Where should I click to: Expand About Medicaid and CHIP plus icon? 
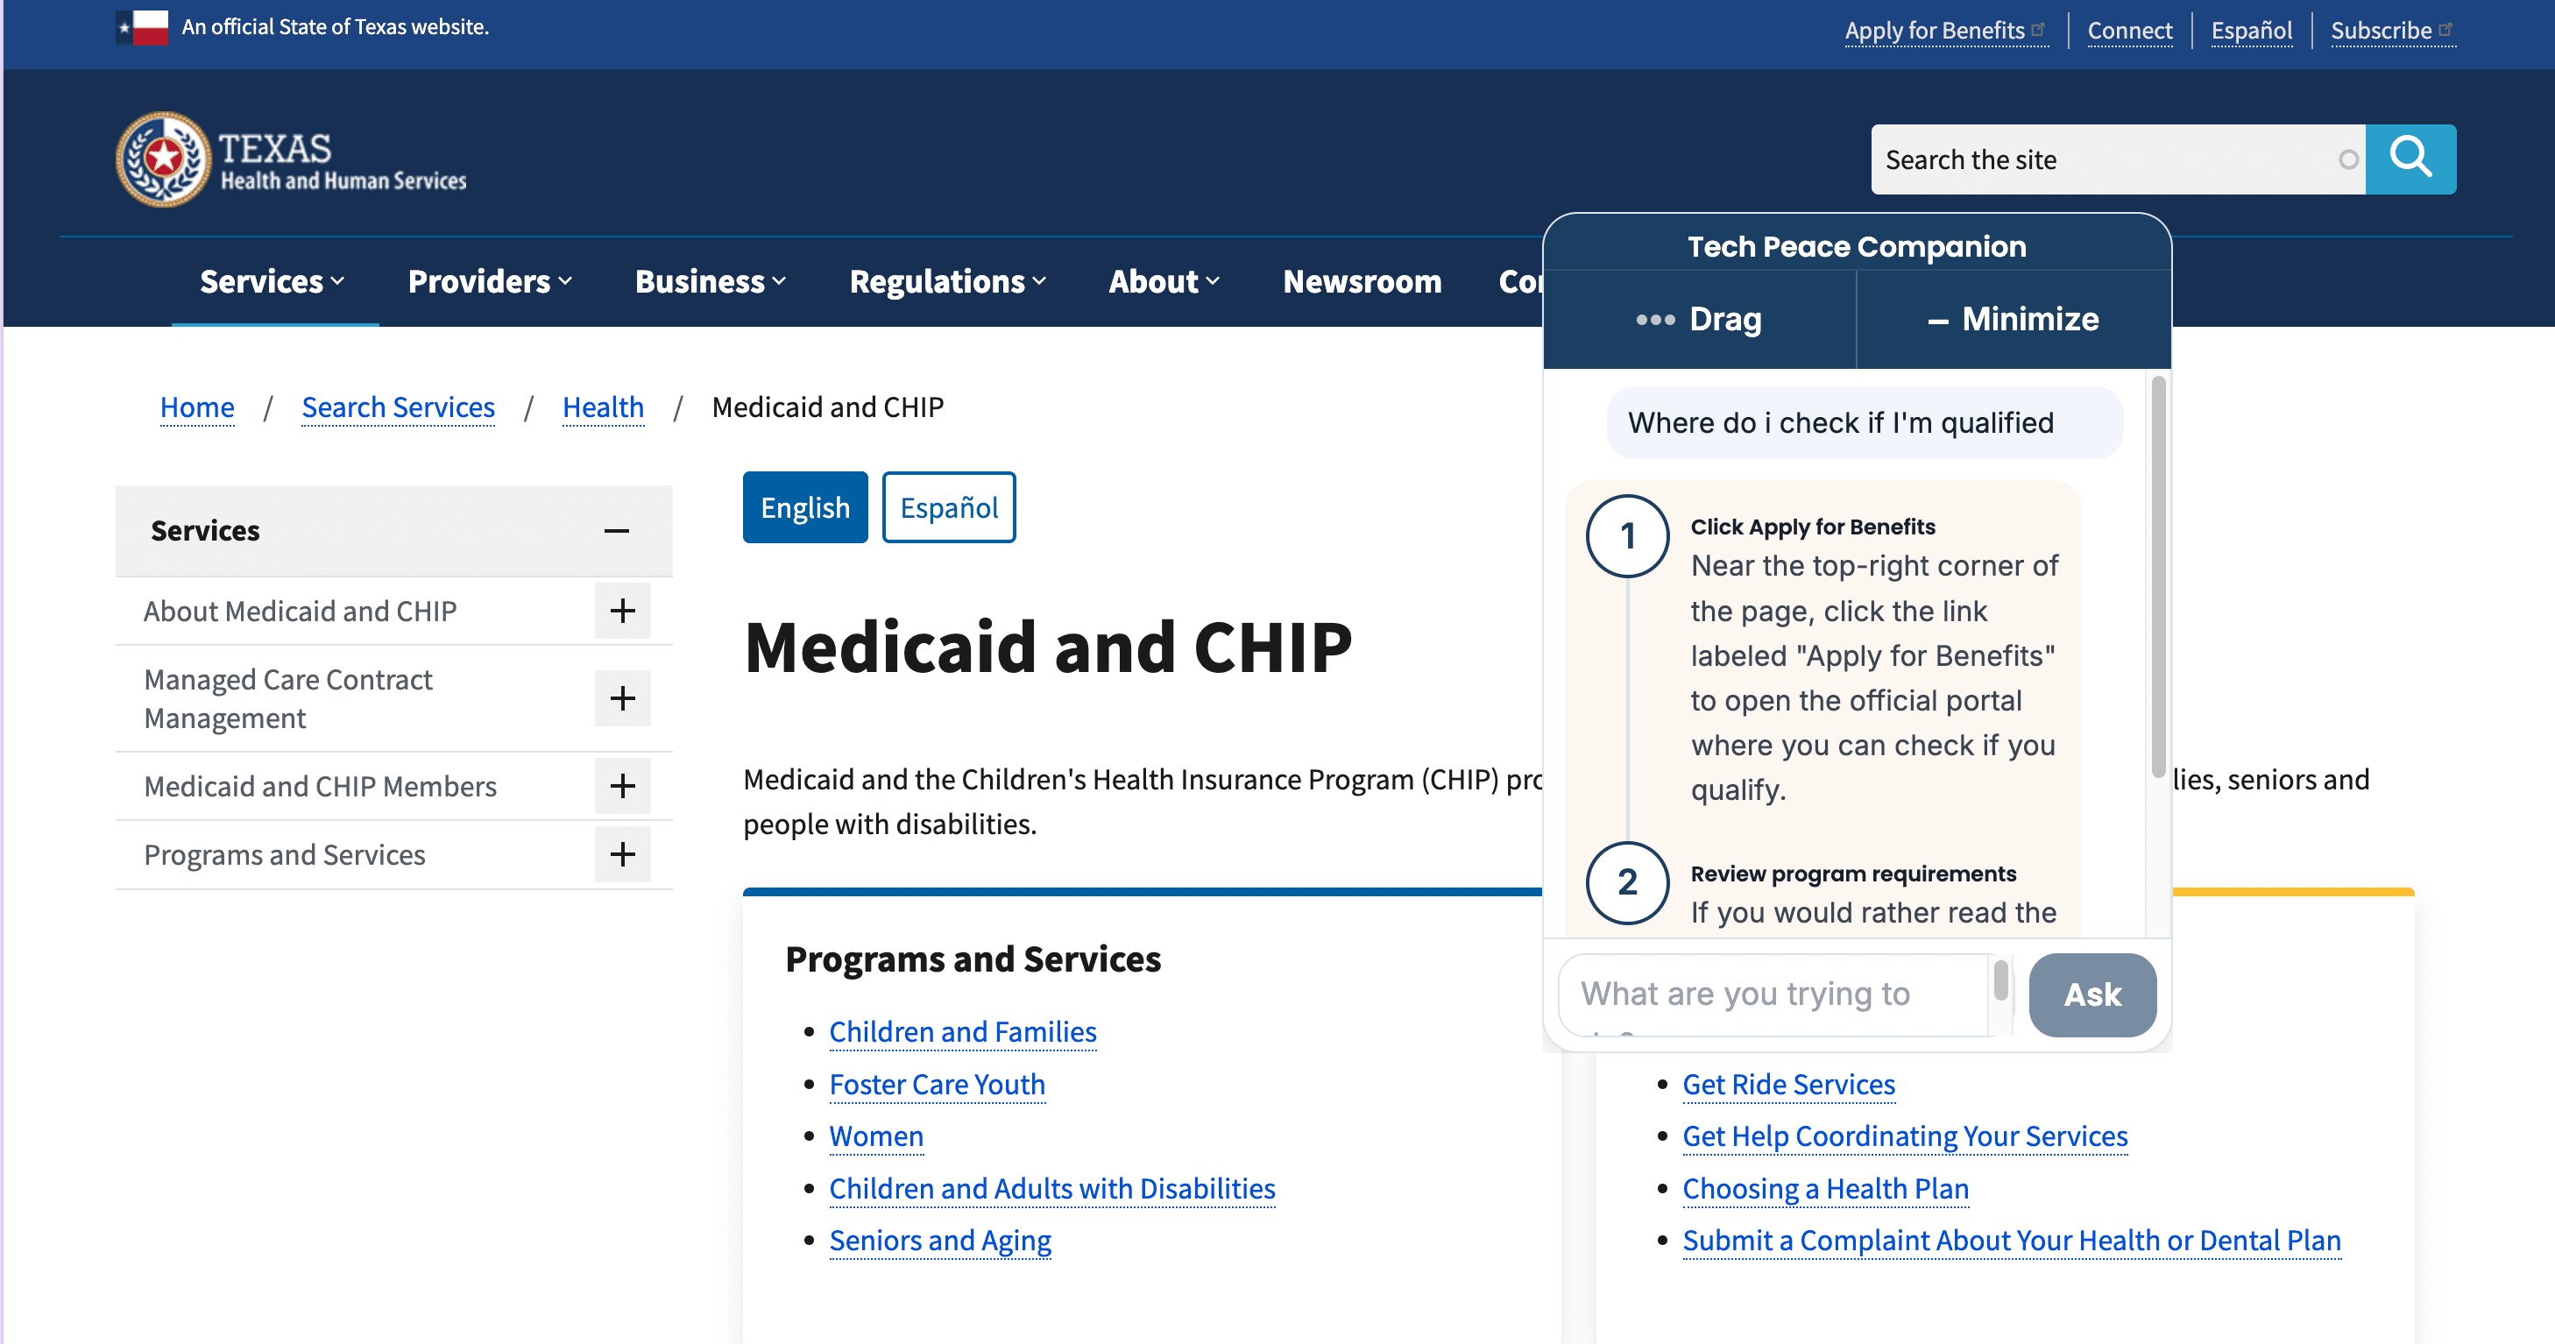pos(622,610)
